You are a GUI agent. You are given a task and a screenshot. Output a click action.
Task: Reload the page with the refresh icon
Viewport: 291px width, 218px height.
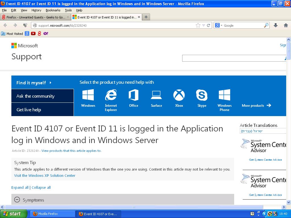click(208, 25)
